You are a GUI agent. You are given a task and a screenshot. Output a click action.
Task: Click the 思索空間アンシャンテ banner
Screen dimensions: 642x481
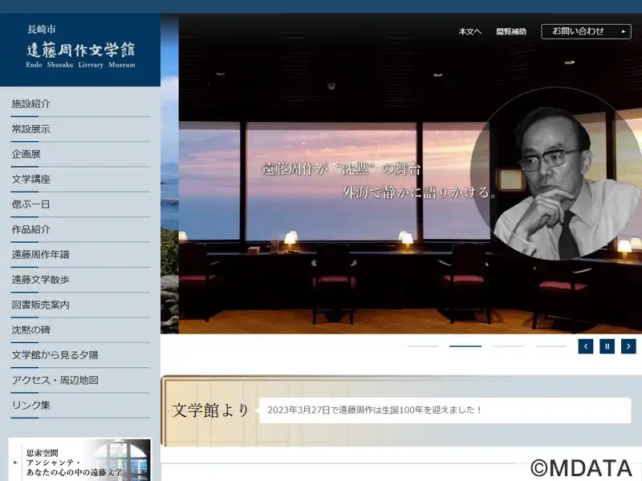pos(79,459)
